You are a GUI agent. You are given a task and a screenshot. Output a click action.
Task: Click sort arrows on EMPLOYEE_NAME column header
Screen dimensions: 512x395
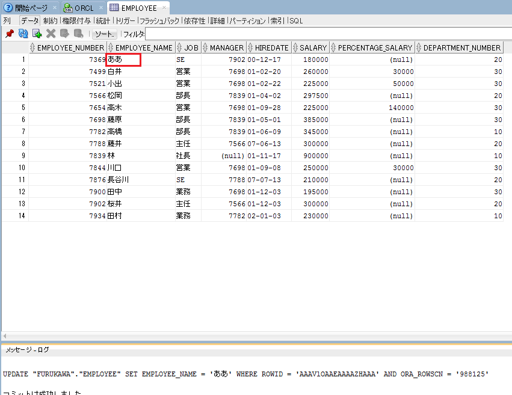click(x=111, y=47)
